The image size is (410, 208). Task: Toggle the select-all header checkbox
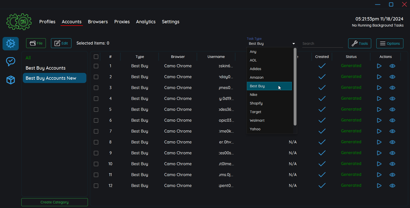click(96, 57)
